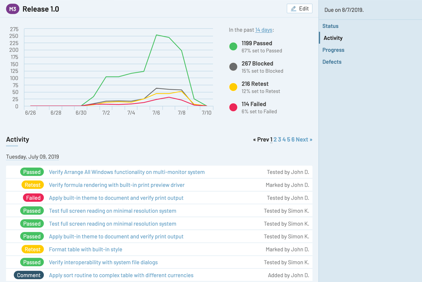The height and width of the screenshot is (282, 422).
Task: Click Passed badge on interoperability row
Action: coord(32,262)
